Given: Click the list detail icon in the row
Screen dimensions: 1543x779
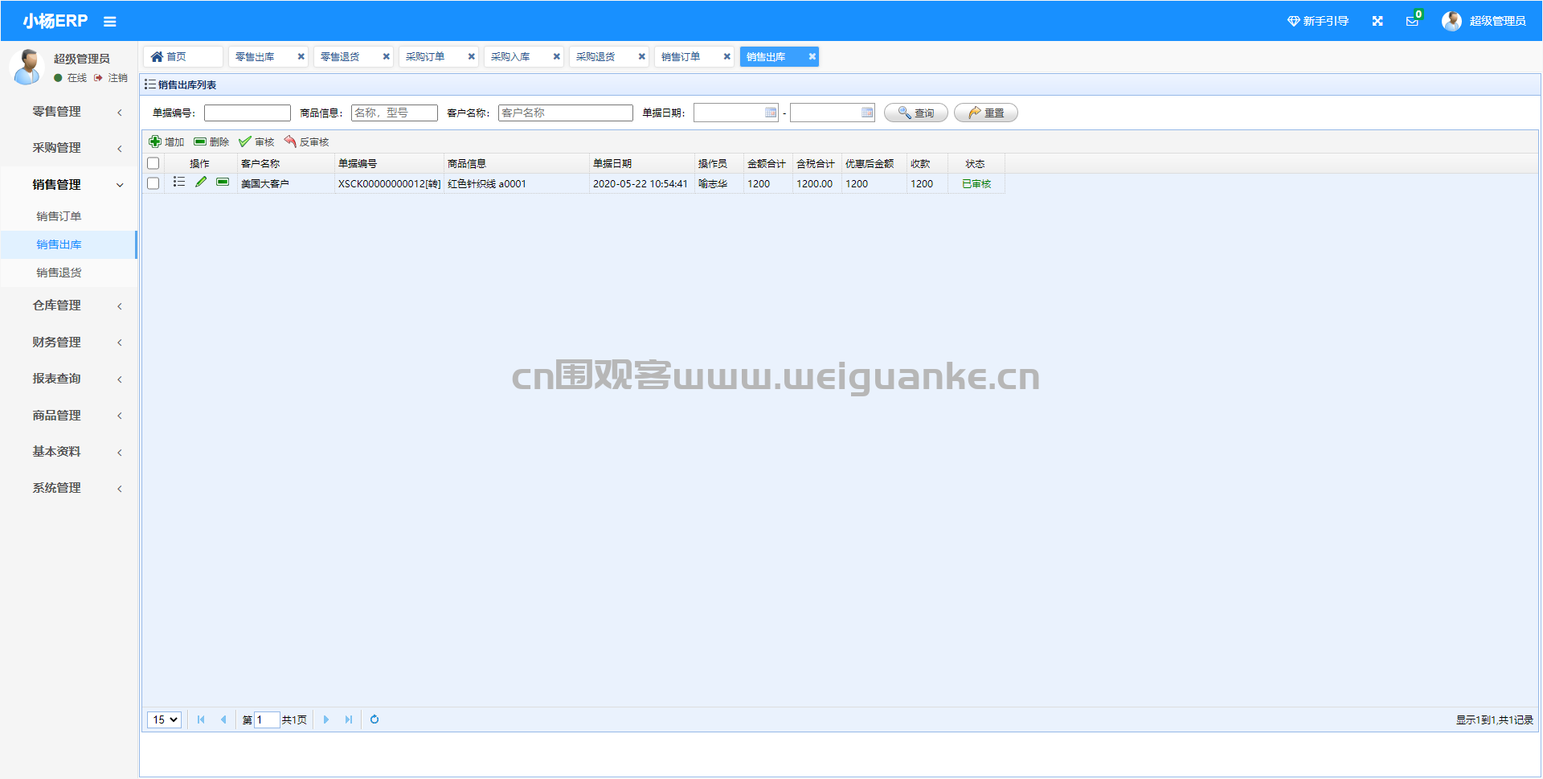Looking at the screenshot, I should click(179, 182).
